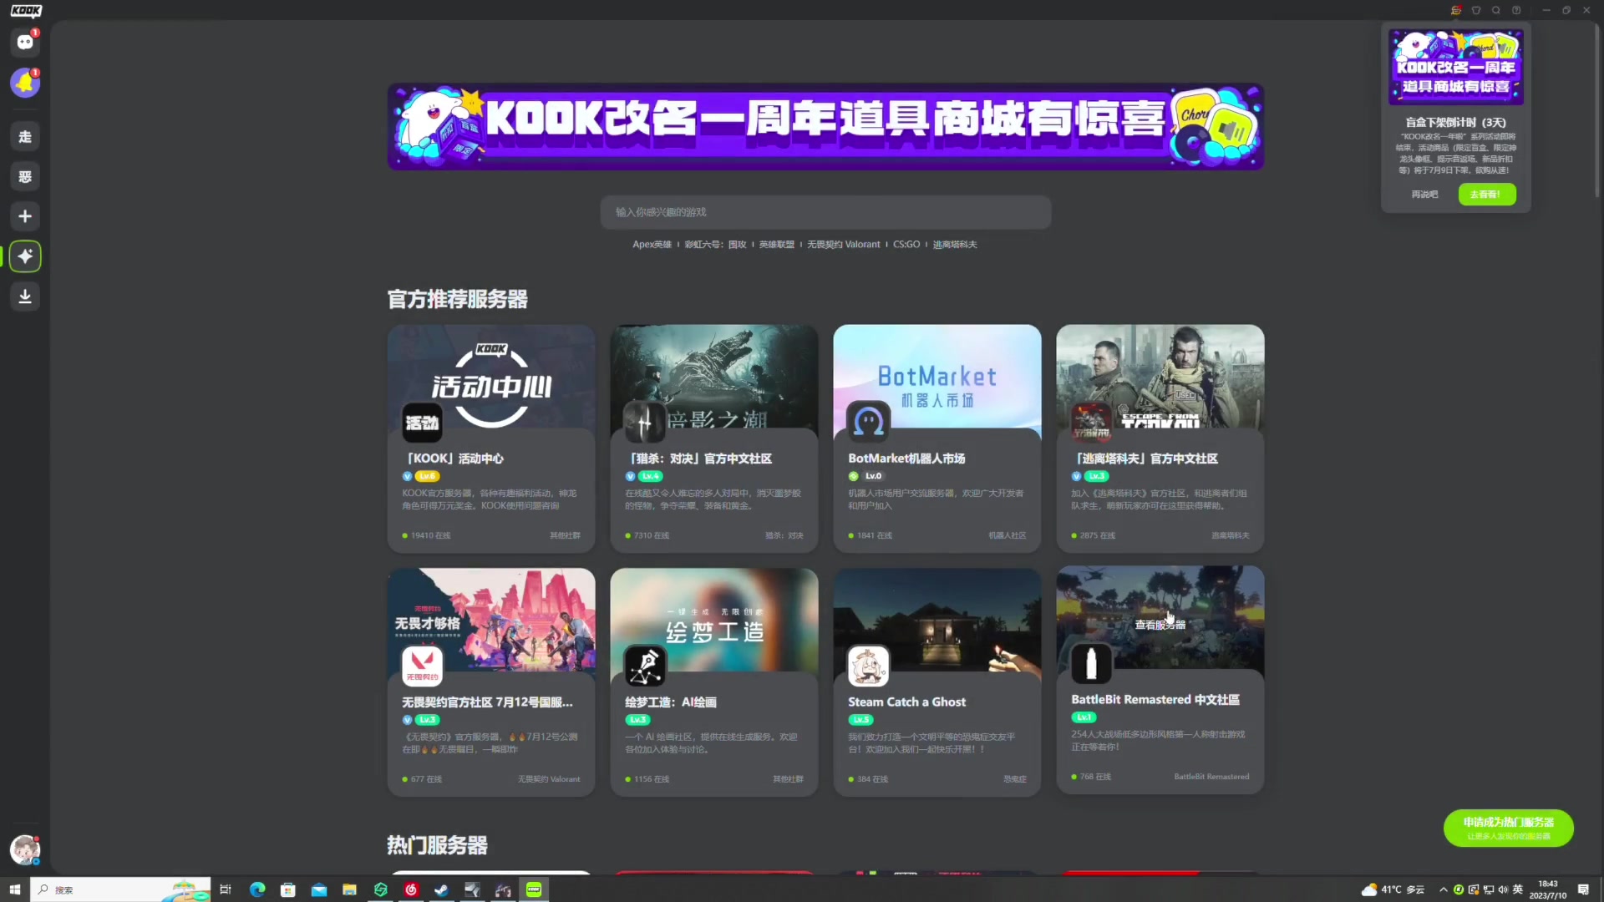Open Windows Start menu
The width and height of the screenshot is (1604, 902).
pos(14,889)
